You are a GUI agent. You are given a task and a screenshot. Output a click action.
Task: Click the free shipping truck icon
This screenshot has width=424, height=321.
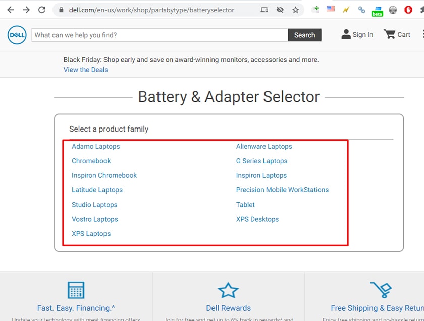[381, 290]
